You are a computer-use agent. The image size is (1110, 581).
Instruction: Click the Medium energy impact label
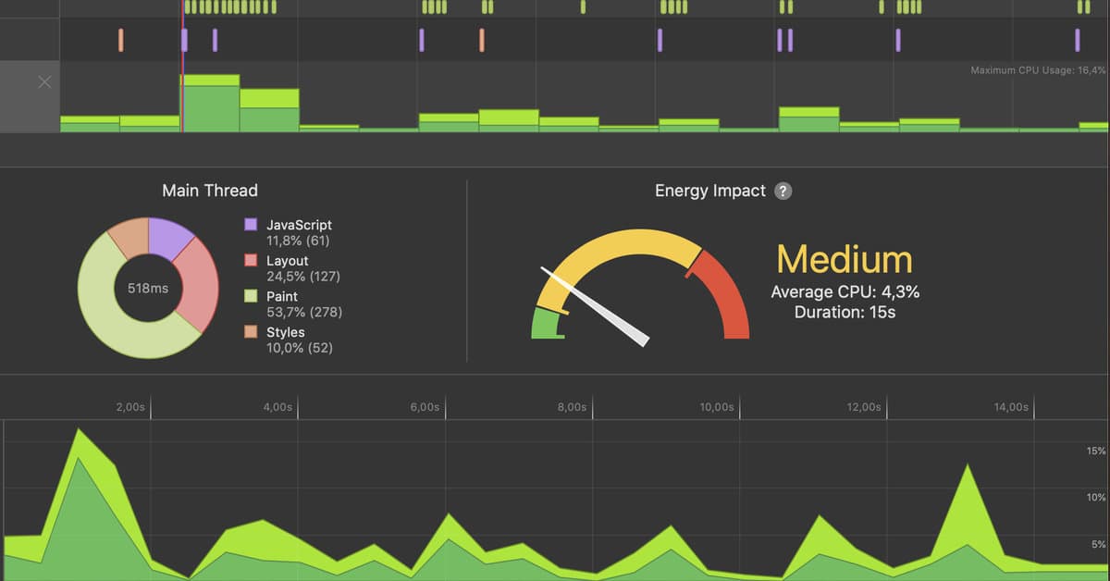coord(844,260)
